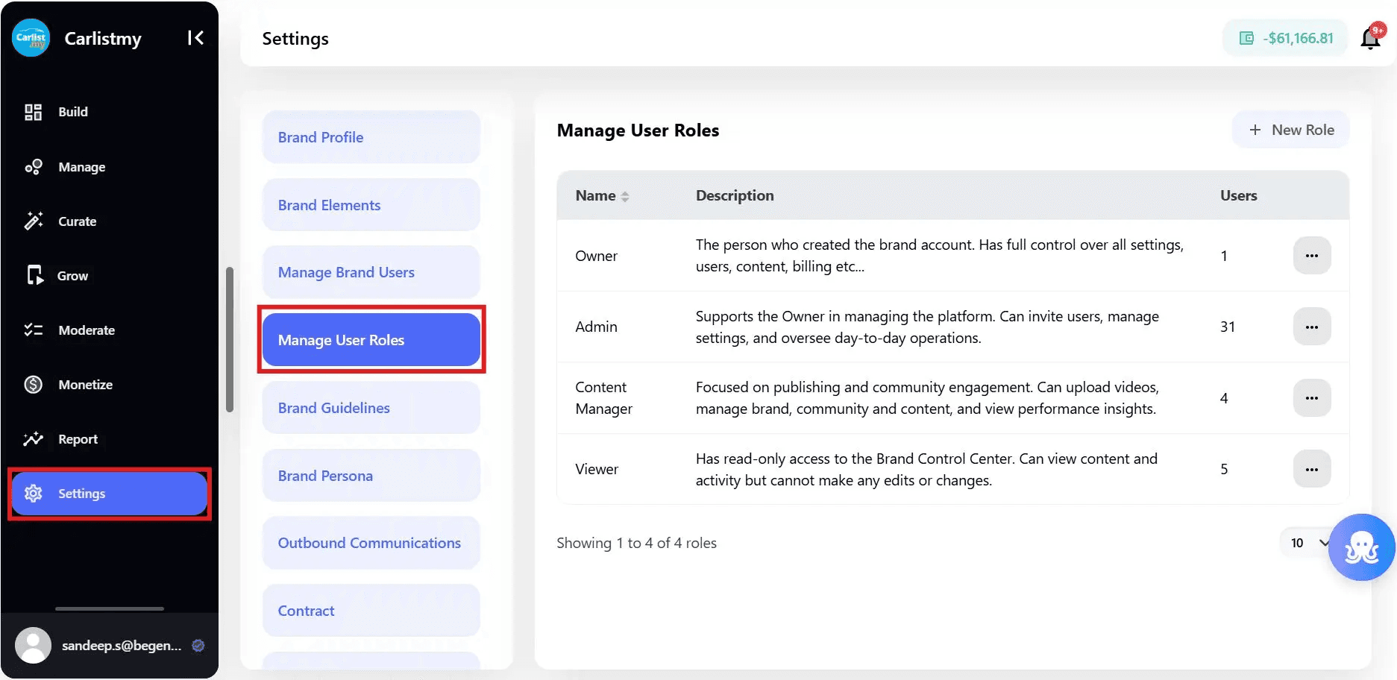Click the wallet icon beside the balance

click(x=1246, y=38)
